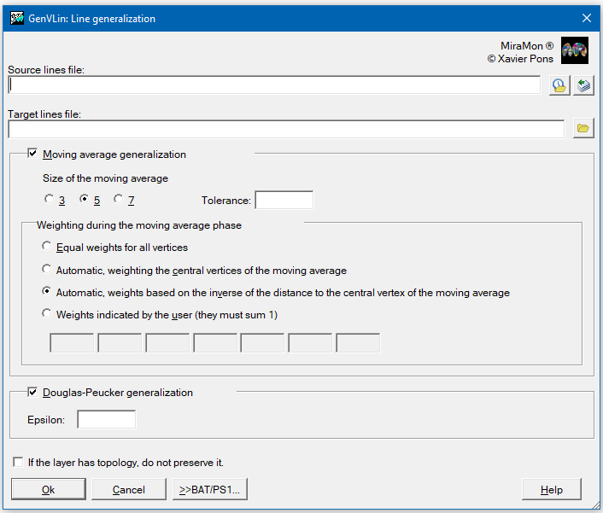Click the Ok button
Screen dimensions: 603x513
49,489
